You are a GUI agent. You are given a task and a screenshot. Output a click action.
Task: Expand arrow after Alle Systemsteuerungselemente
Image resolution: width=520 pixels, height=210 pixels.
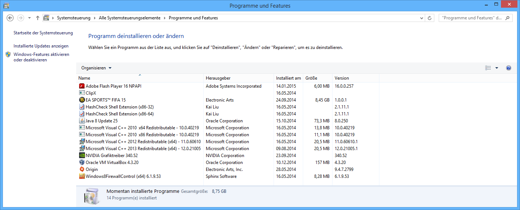pyautogui.click(x=164, y=18)
